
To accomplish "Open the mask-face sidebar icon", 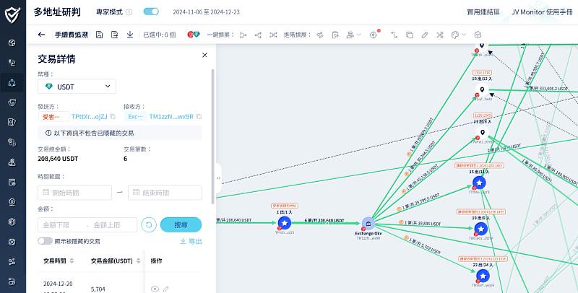I will coord(12,102).
